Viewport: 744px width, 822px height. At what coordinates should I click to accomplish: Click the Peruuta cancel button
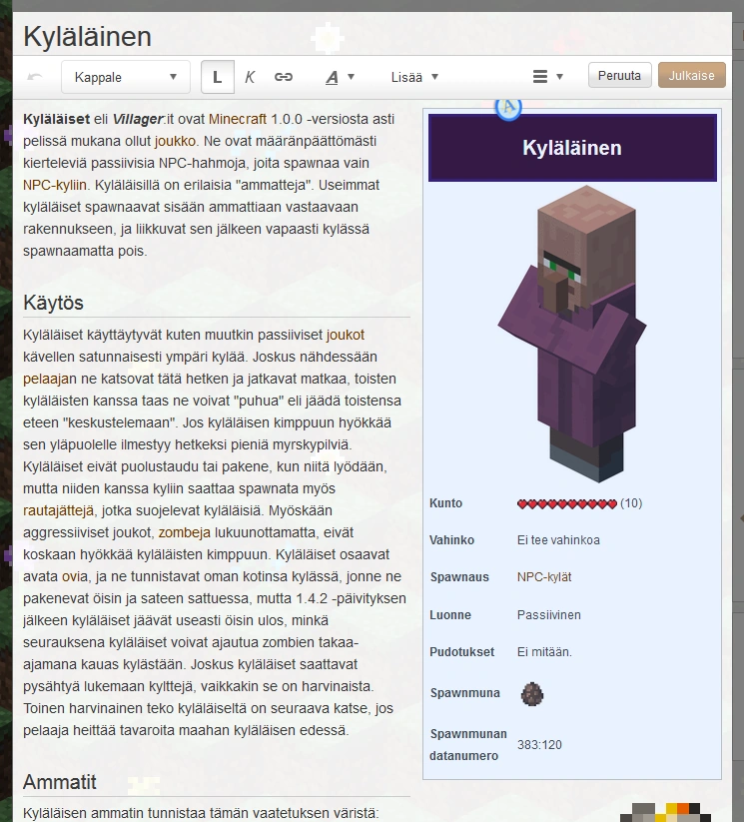pos(619,76)
